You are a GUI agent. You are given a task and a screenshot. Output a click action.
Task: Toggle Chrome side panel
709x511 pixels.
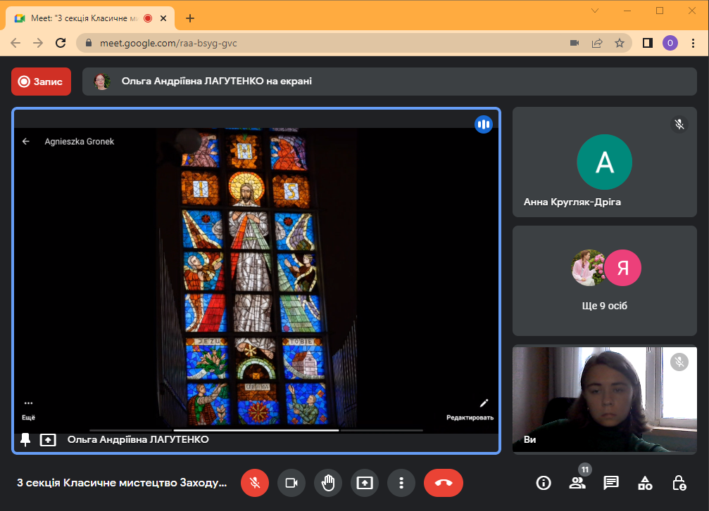(648, 44)
